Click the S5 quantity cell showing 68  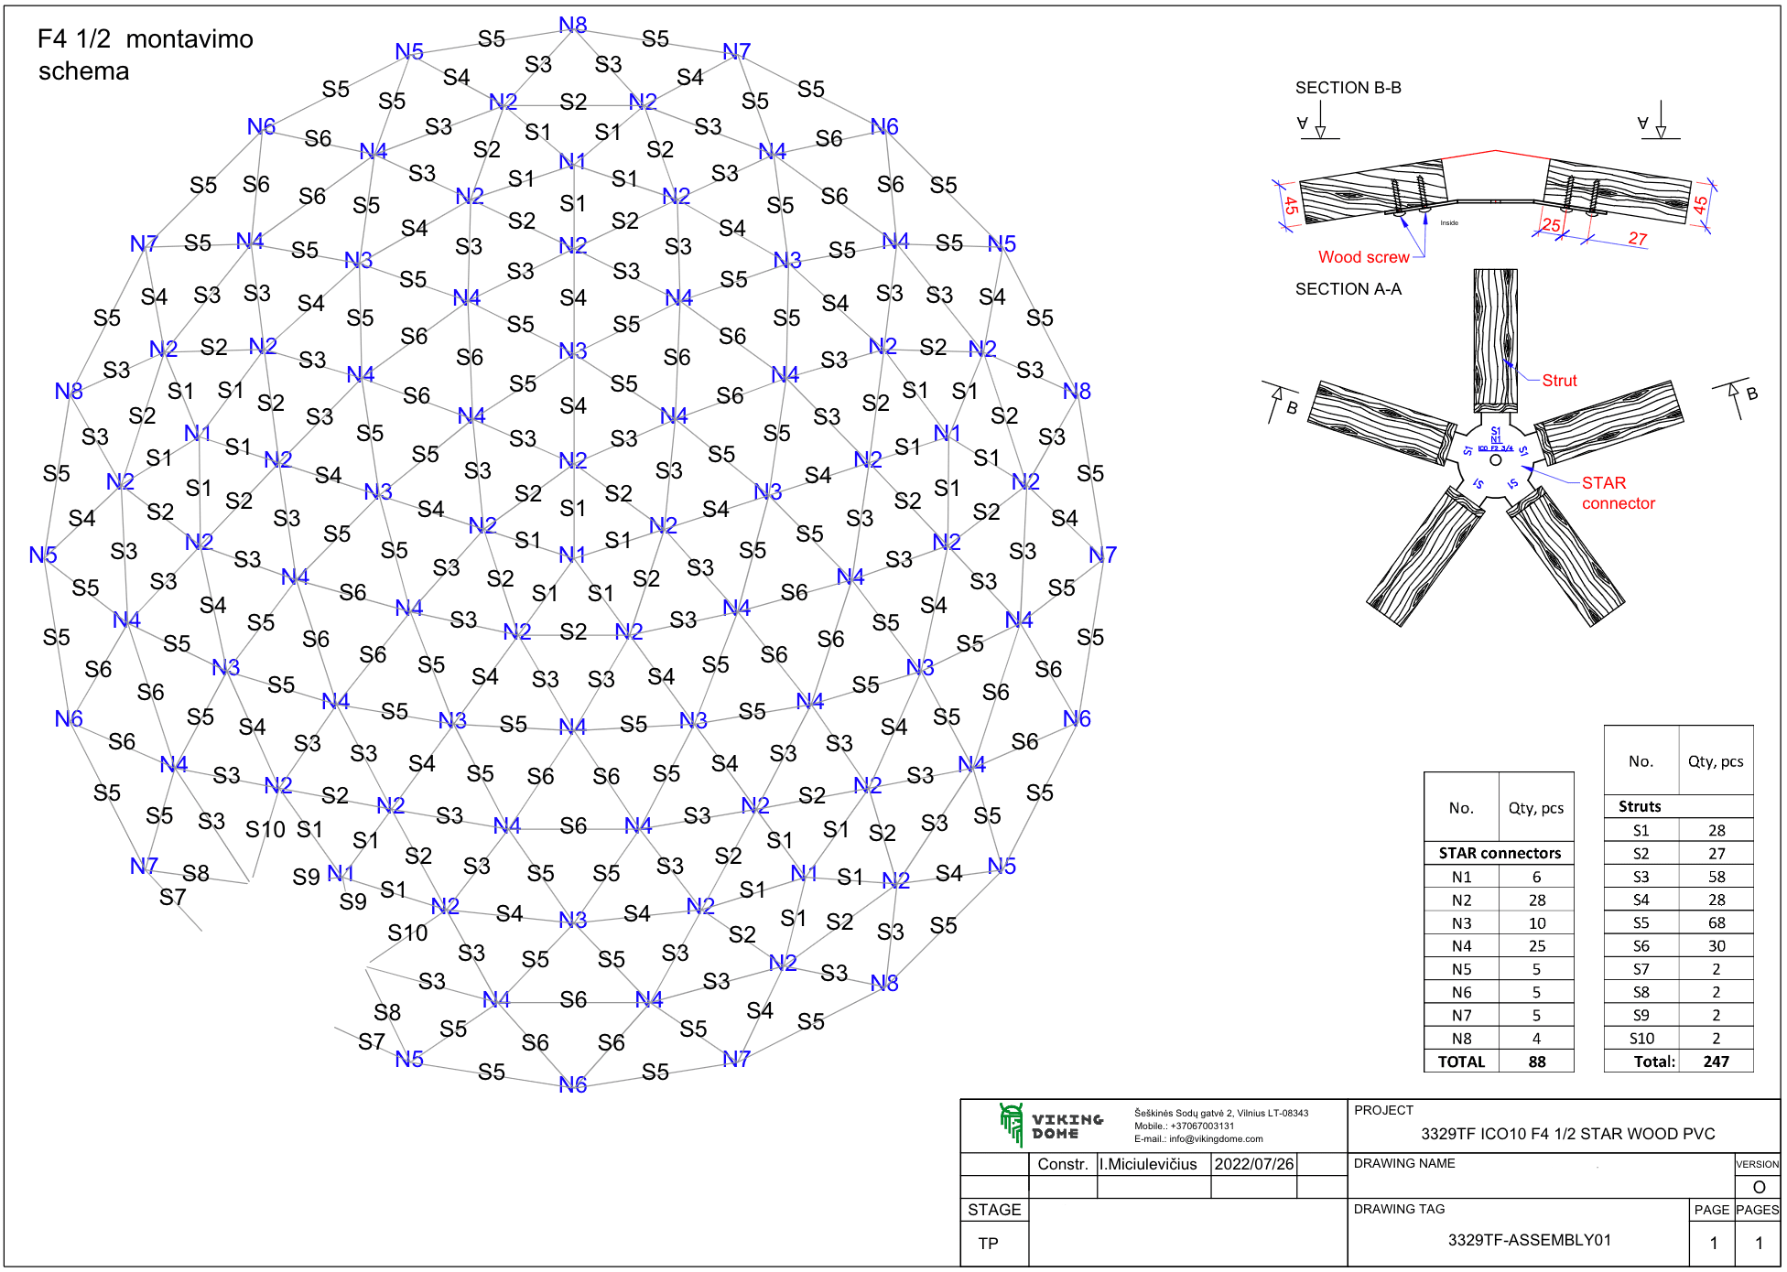point(1716,922)
